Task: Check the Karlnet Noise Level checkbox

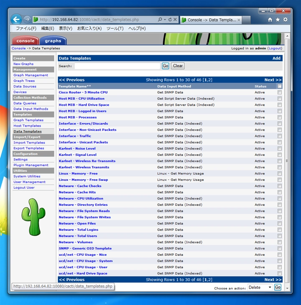Action: coord(280,148)
